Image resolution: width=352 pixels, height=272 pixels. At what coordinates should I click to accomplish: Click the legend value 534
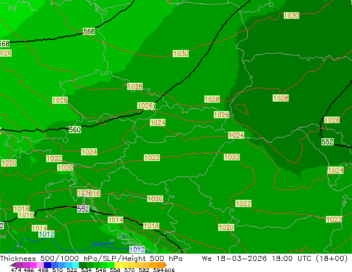tap(86, 270)
